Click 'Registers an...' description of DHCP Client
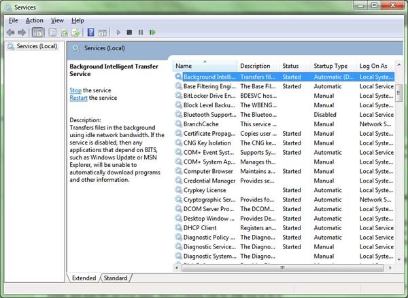Screen dimensions: 408x298 [258, 228]
